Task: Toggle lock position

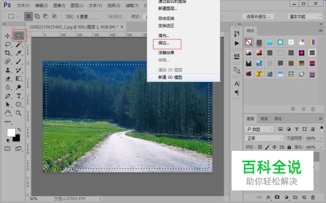Action: pyautogui.click(x=274, y=147)
